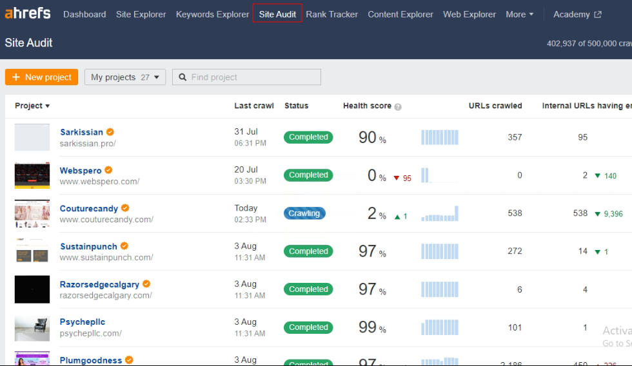
Task: Click the search magnifier icon
Action: click(183, 77)
